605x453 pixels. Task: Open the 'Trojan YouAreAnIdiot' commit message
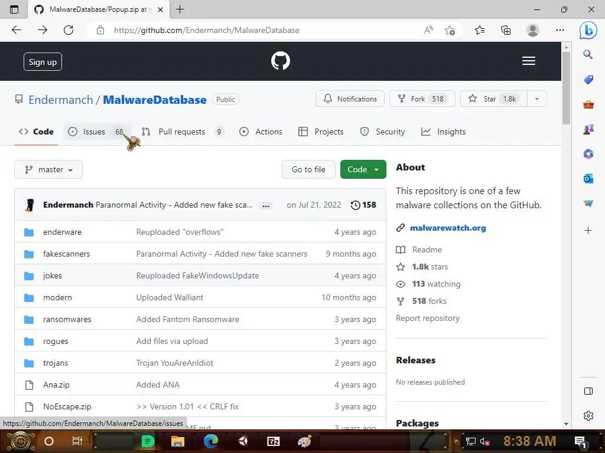tap(175, 363)
